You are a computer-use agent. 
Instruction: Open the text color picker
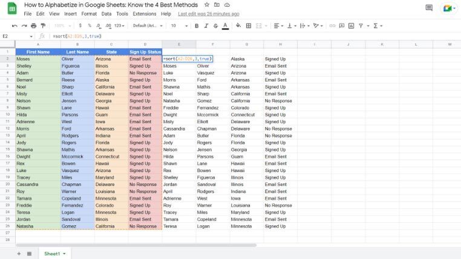click(x=225, y=26)
